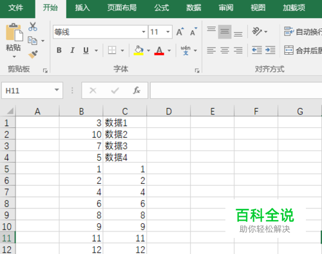Open 字体 dialog launcher
This screenshot has height=254, width=322.
click(197, 71)
